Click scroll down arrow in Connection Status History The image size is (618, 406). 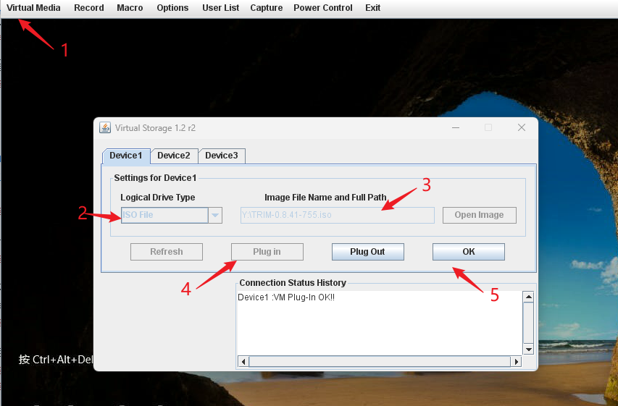click(x=529, y=349)
